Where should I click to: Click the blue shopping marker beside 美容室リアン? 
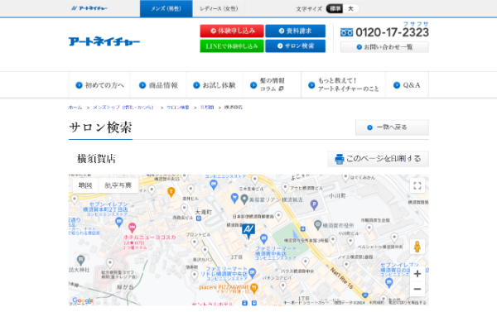tap(234, 199)
